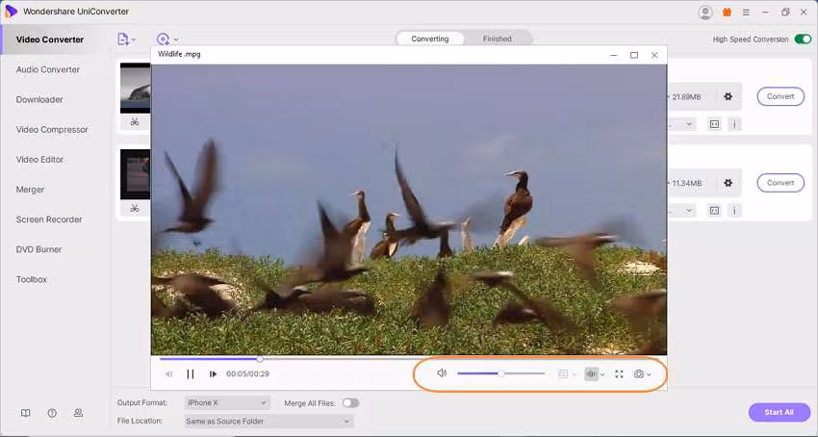Expand the Load DVD dropdown arrow

176,39
